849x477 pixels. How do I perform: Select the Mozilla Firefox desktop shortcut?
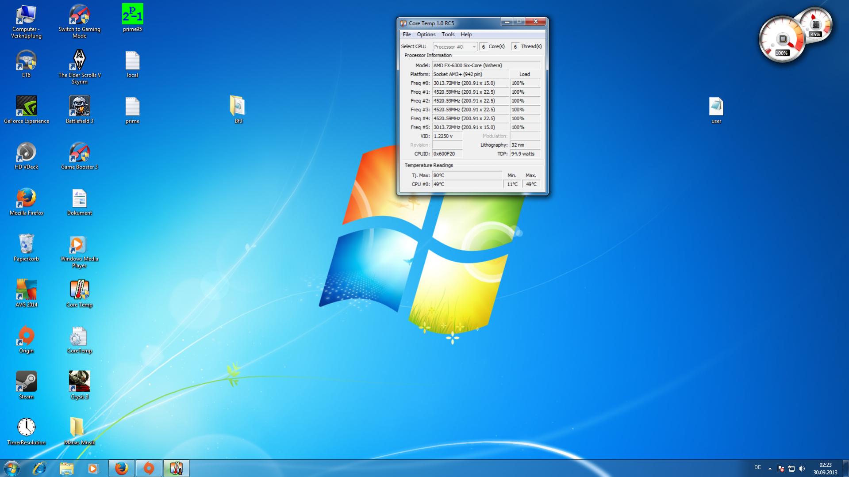click(26, 202)
